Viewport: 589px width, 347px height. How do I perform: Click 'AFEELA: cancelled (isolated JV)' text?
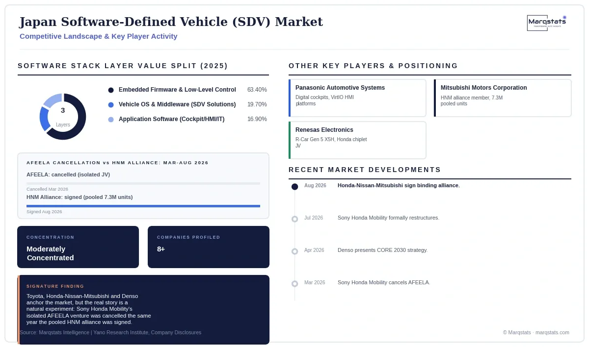tap(68, 175)
